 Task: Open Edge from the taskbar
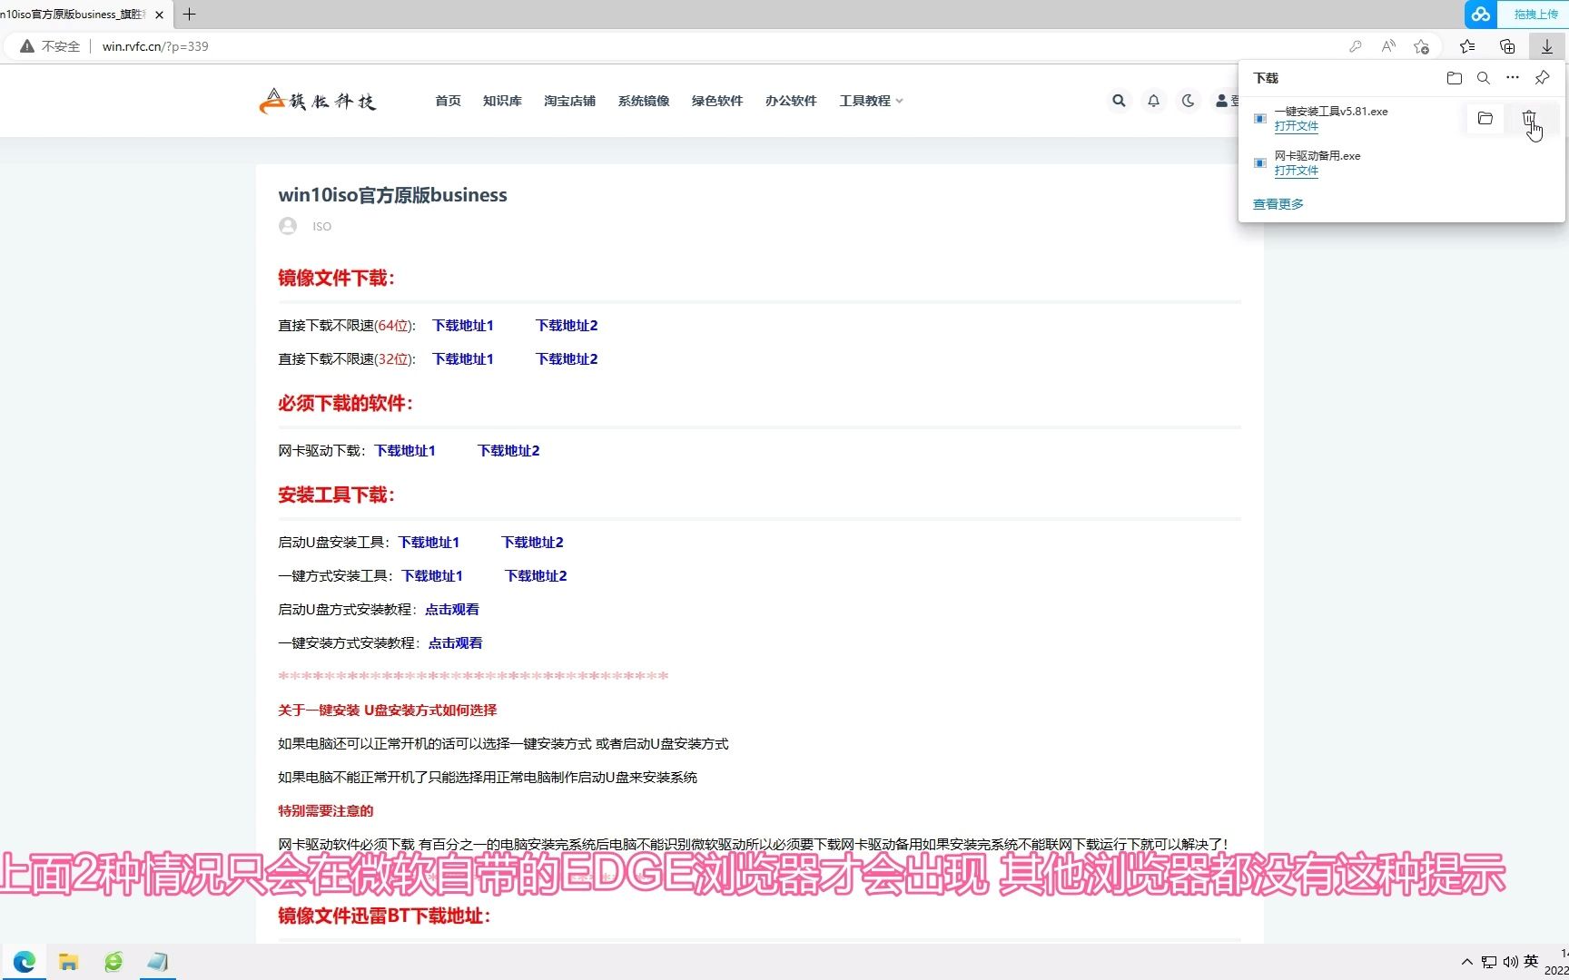25,962
